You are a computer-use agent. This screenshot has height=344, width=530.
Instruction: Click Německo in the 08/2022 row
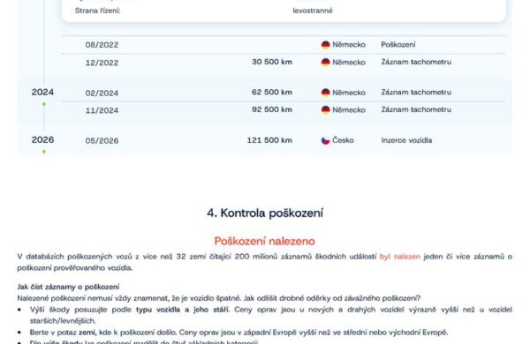[349, 45]
